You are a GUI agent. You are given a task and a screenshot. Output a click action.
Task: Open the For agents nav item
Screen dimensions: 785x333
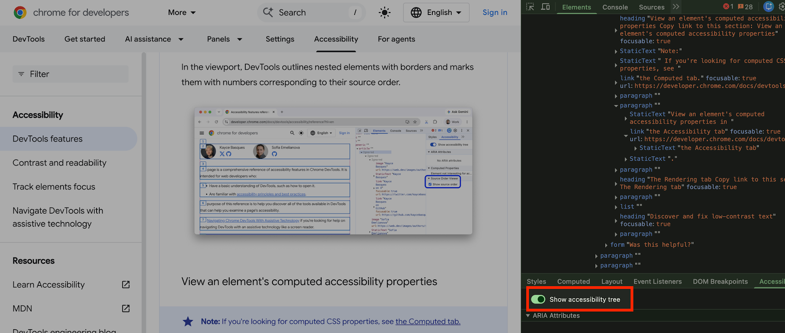[396, 39]
